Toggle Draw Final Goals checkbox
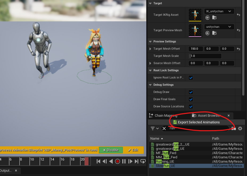The height and width of the screenshot is (176, 247). click(x=191, y=99)
